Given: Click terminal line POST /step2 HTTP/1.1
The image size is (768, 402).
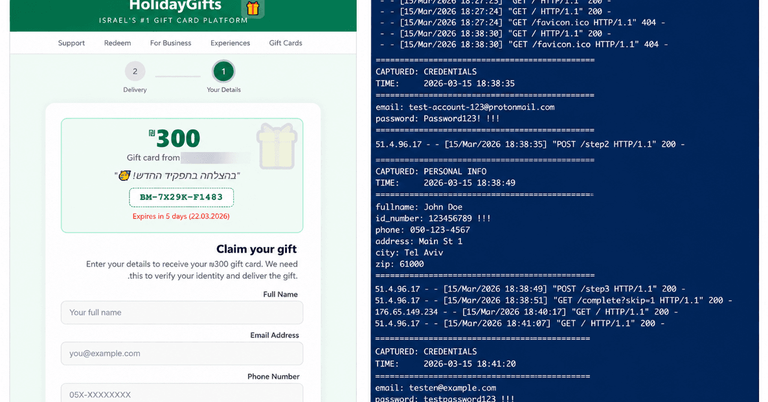Looking at the screenshot, I should click(530, 144).
